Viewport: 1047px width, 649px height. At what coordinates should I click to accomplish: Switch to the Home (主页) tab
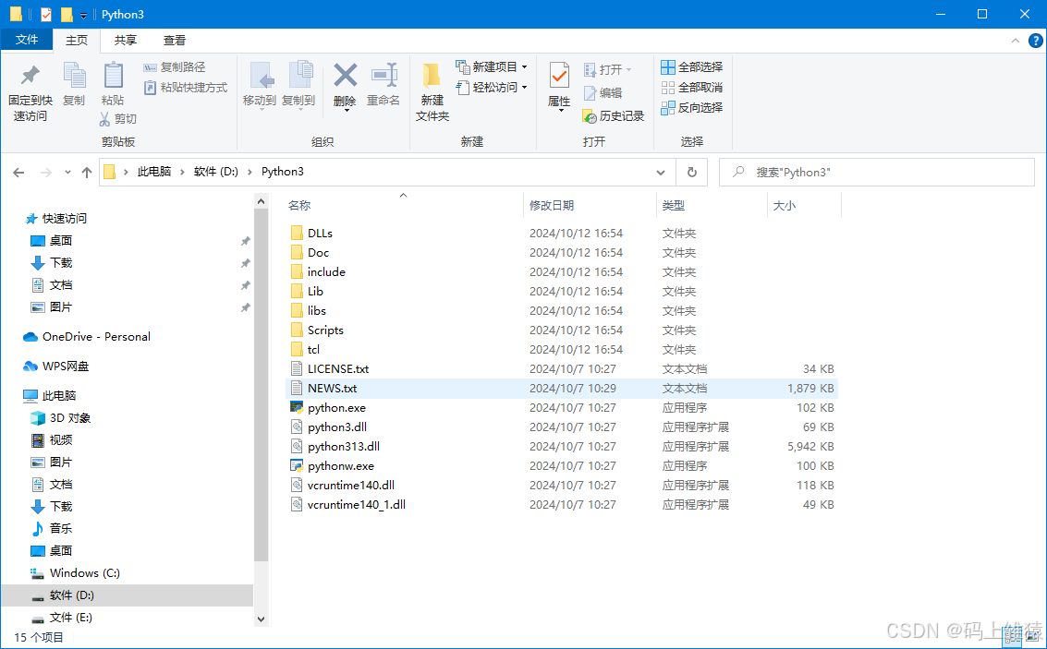[x=76, y=40]
